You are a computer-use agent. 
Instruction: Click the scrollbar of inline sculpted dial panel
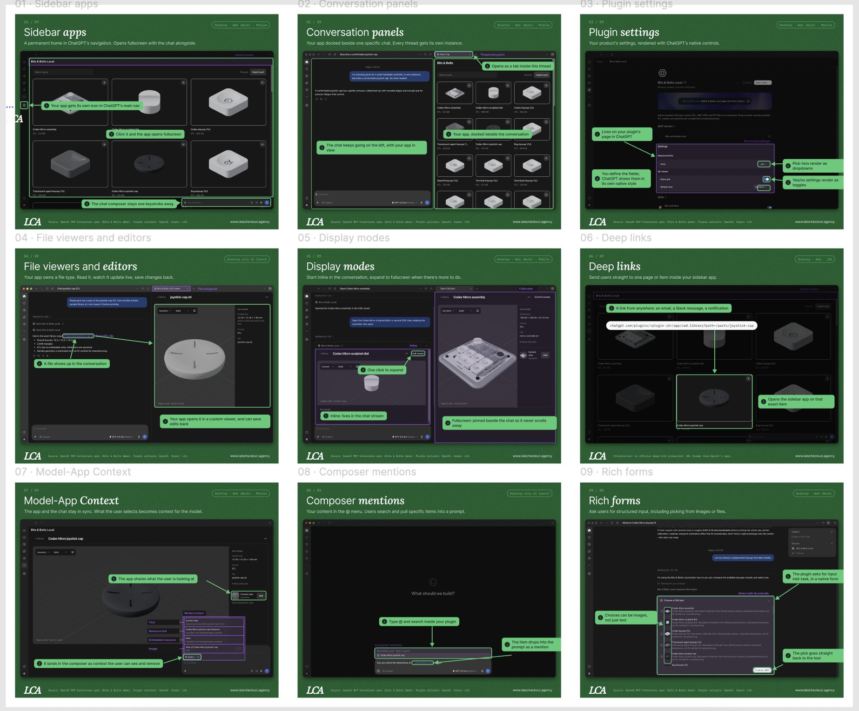tap(429, 386)
